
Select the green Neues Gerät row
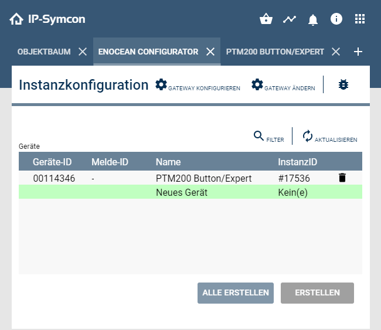click(x=190, y=192)
